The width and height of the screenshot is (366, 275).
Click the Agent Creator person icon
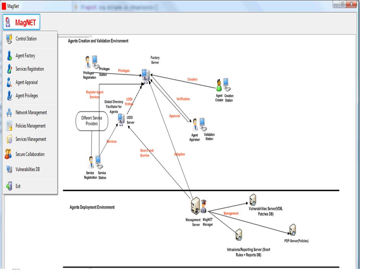(219, 85)
